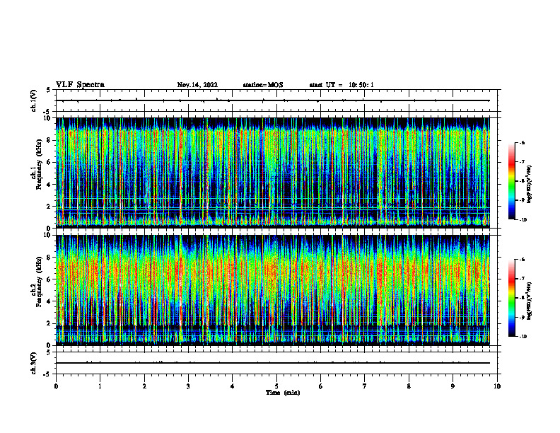Click time axis tick label "5"
560x433 pixels.
pos(276,386)
